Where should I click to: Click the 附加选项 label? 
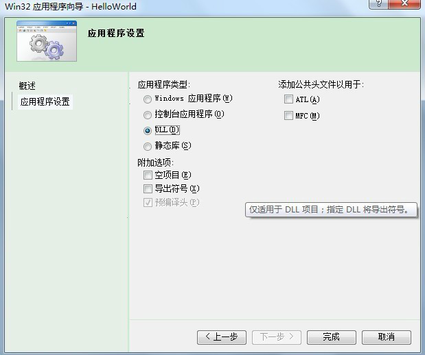pyautogui.click(x=156, y=162)
